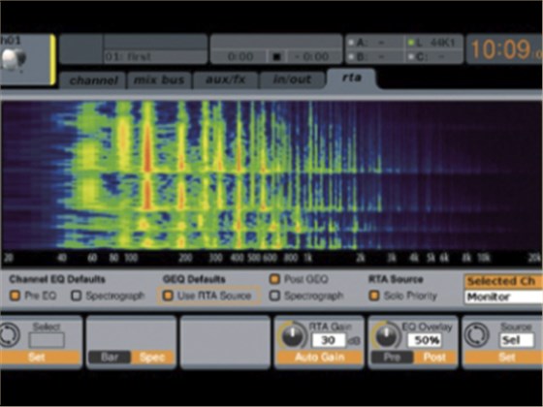Click the Select rotary encoder icon
Screen dimensions: 543x407
9,334
